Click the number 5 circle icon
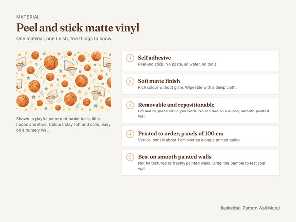 [x=130, y=157]
